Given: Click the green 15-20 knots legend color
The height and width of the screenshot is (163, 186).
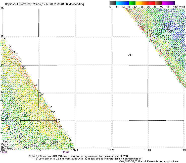Looking at the screenshot, I should click(132, 3).
